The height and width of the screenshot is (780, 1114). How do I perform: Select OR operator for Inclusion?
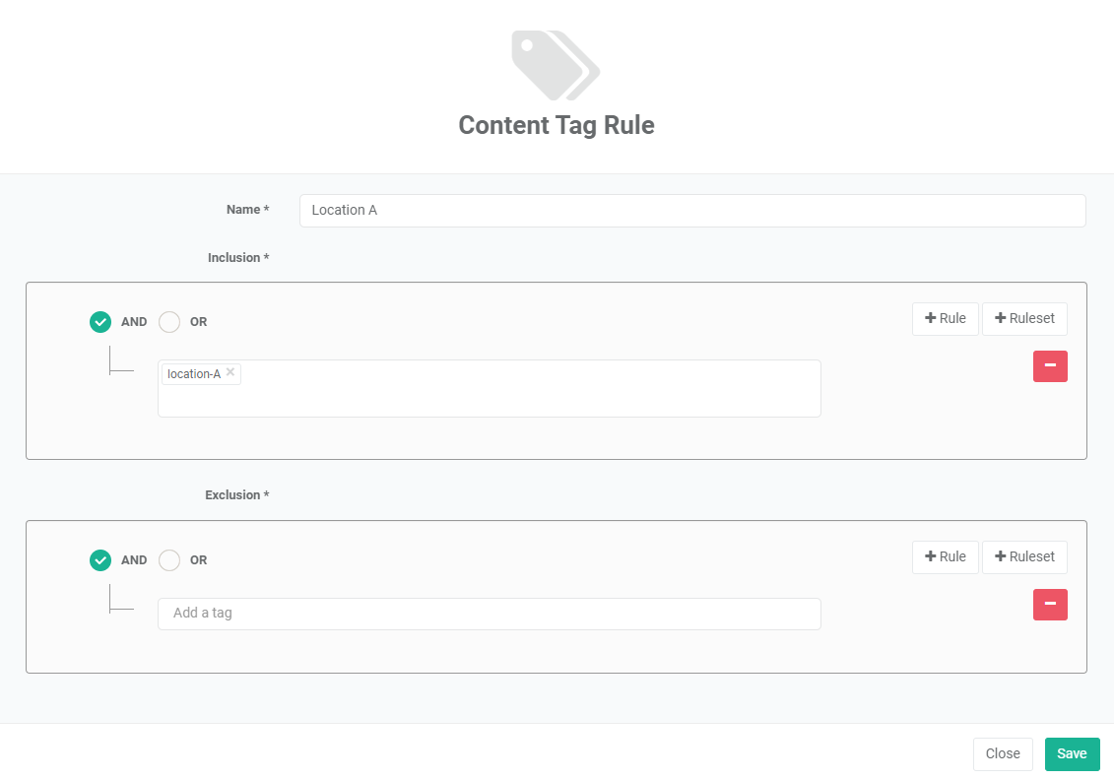(169, 322)
